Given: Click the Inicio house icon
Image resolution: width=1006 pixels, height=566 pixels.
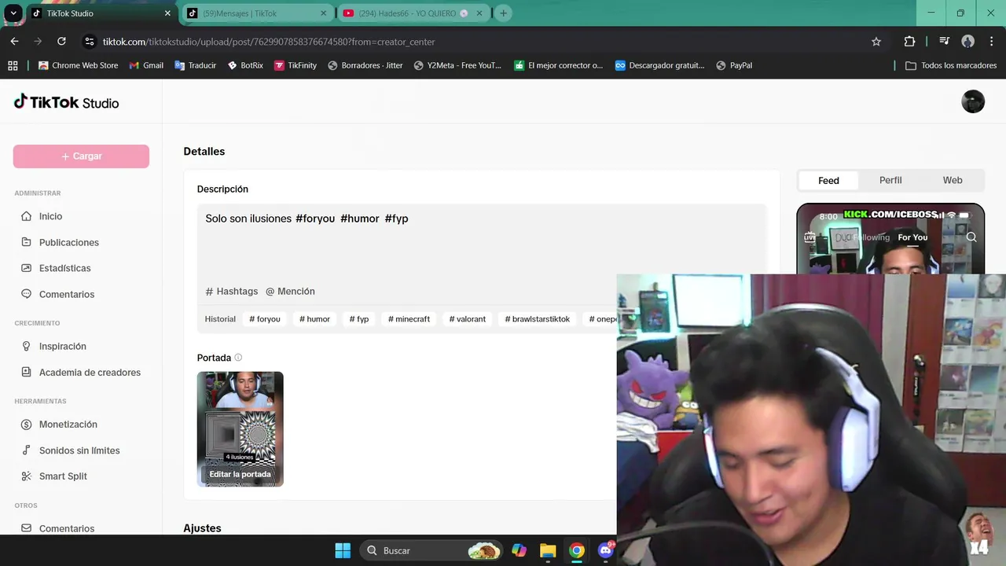Looking at the screenshot, I should pyautogui.click(x=27, y=216).
